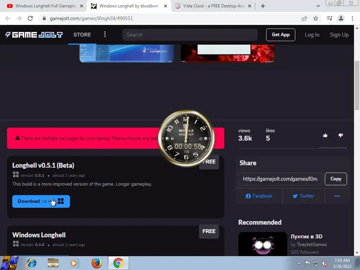
Task: Open the Log In link
Action: pyautogui.click(x=312, y=35)
